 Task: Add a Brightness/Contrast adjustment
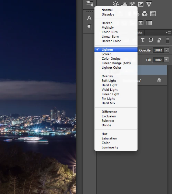click(115, 4)
